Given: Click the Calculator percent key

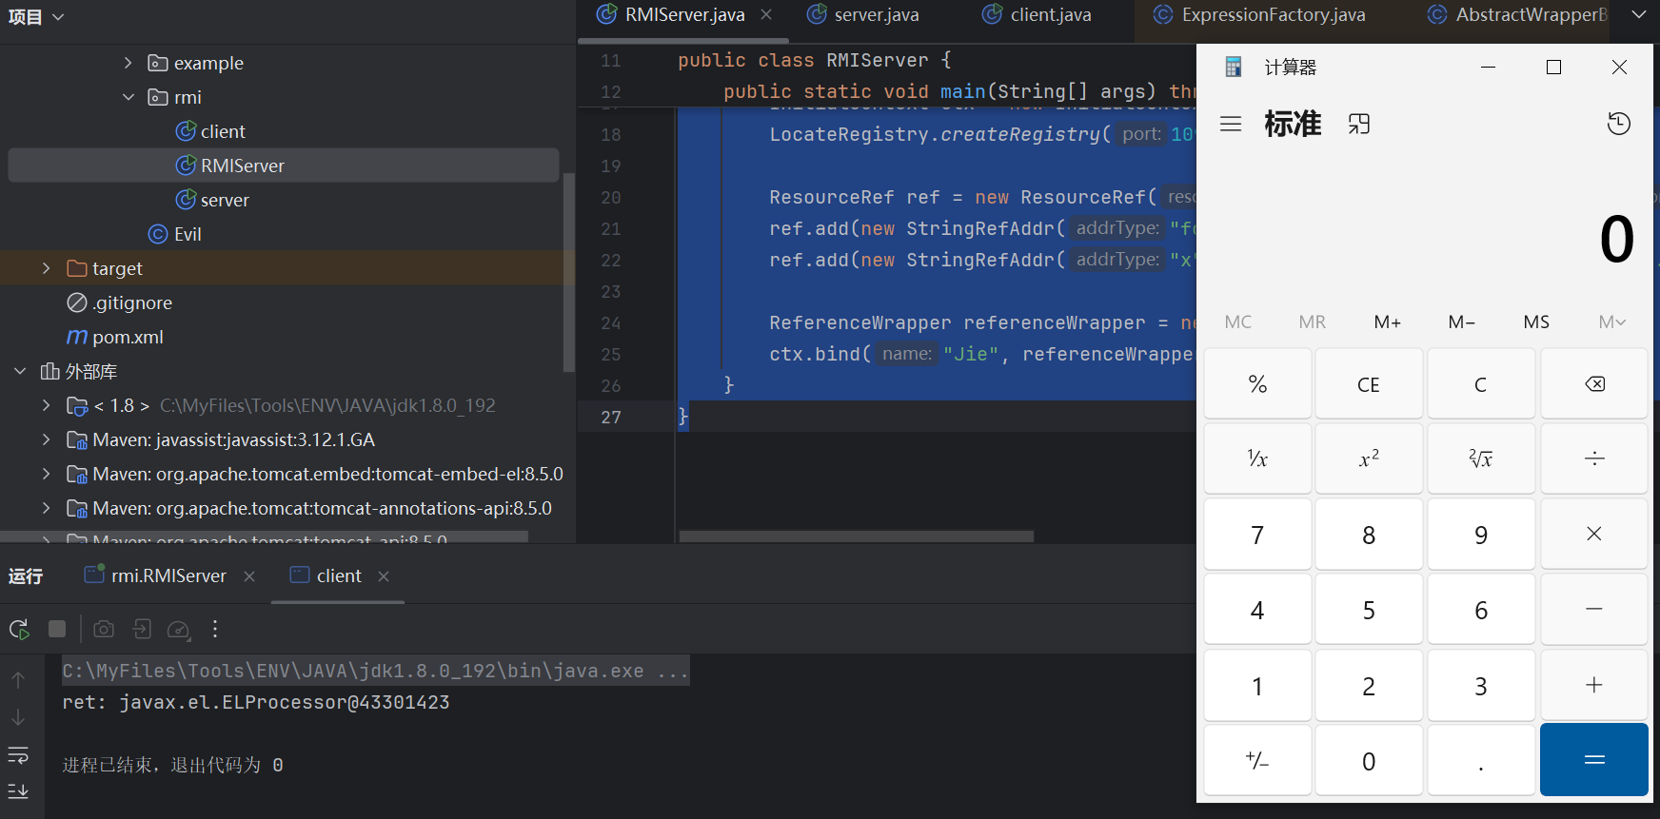Looking at the screenshot, I should [x=1257, y=384].
